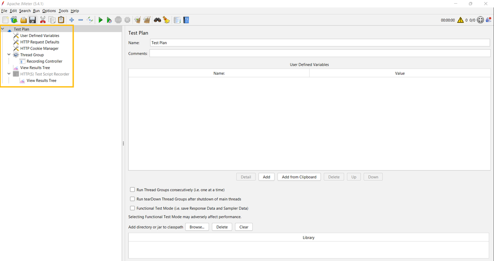Expand all nodes with plus icon

[x=72, y=20]
